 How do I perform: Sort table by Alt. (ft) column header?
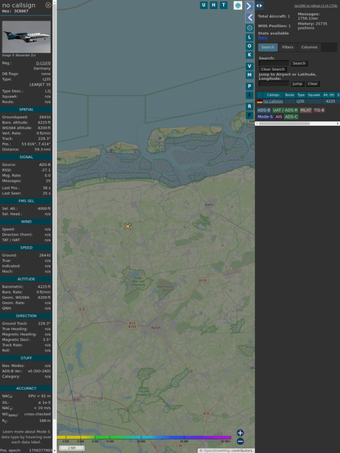pyautogui.click(x=329, y=95)
